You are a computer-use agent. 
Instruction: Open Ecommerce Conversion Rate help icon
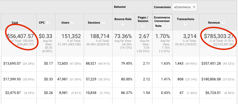(165, 26)
